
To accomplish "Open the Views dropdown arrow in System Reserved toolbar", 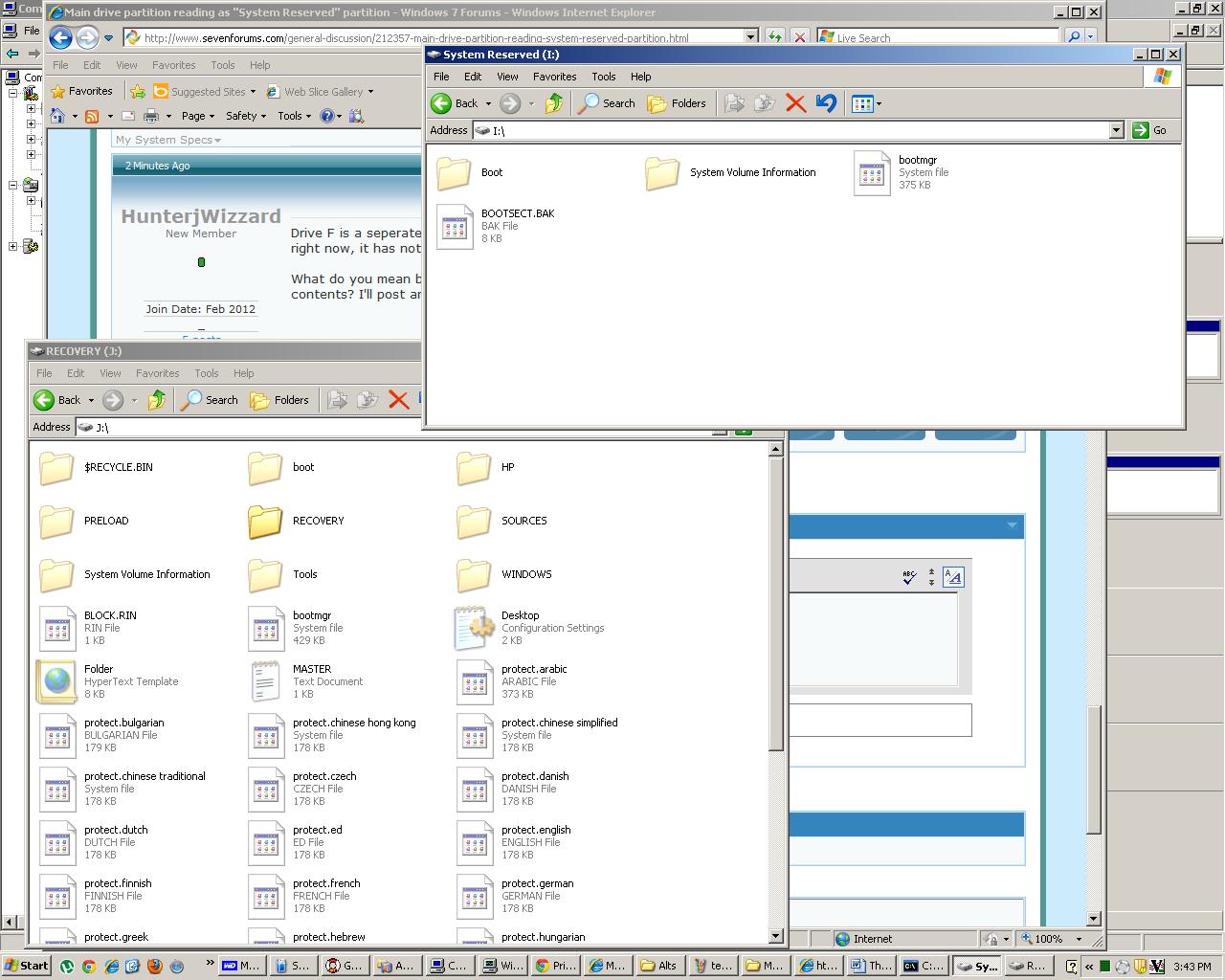I will coord(879,103).
